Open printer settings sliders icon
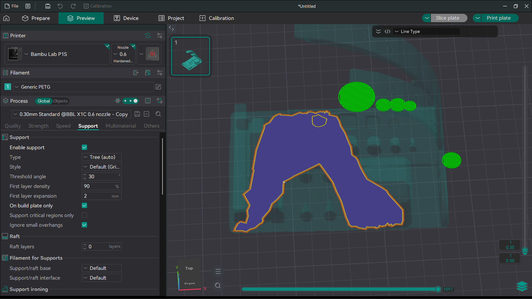 click(x=160, y=35)
